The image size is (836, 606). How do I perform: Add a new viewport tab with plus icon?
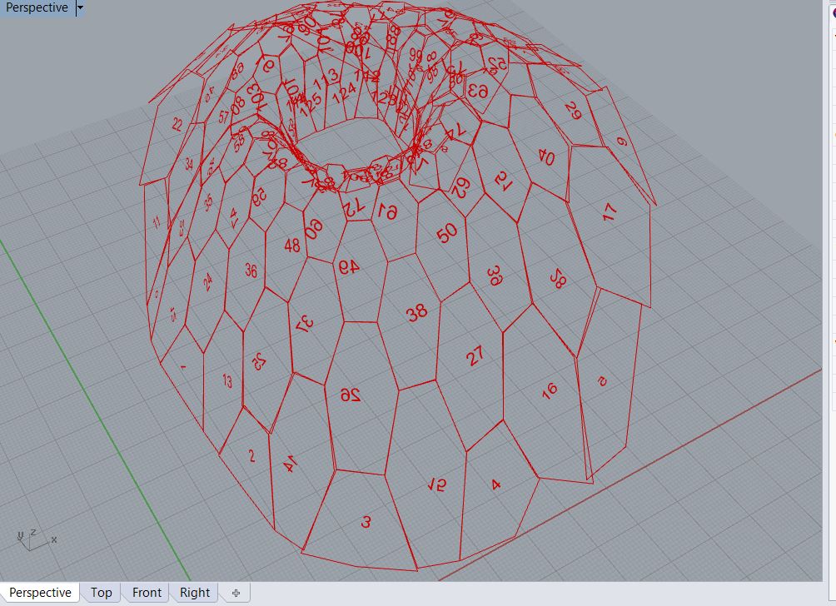click(x=236, y=593)
